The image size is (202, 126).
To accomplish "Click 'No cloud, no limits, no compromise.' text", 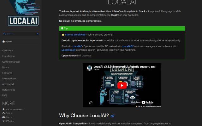I will (80, 21).
